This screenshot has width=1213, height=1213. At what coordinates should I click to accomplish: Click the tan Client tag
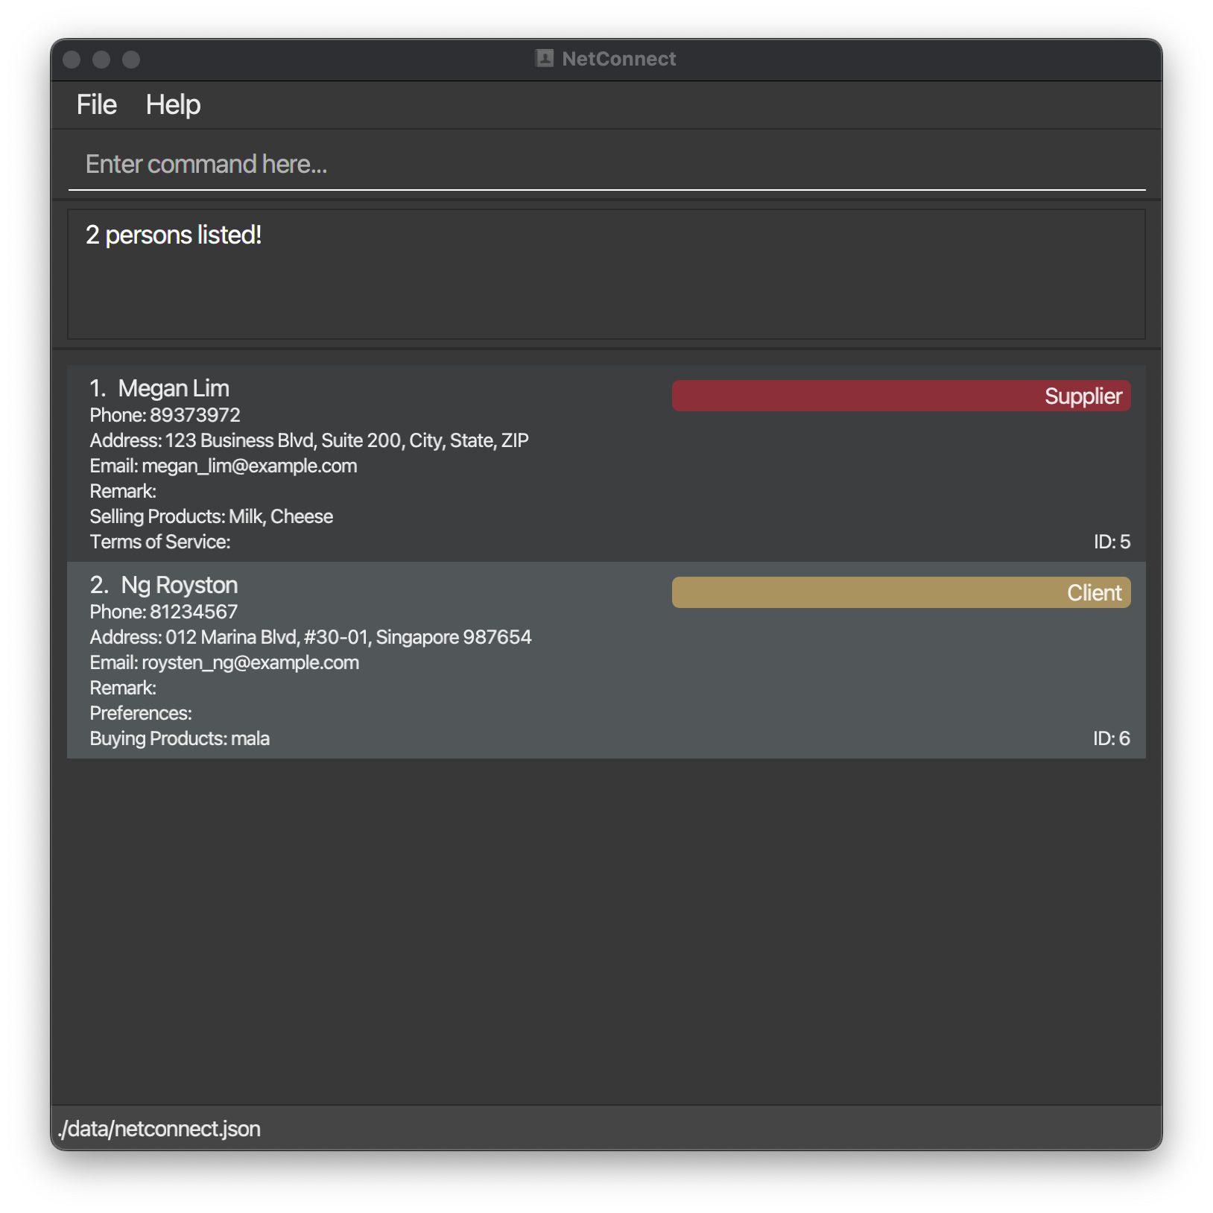[901, 592]
